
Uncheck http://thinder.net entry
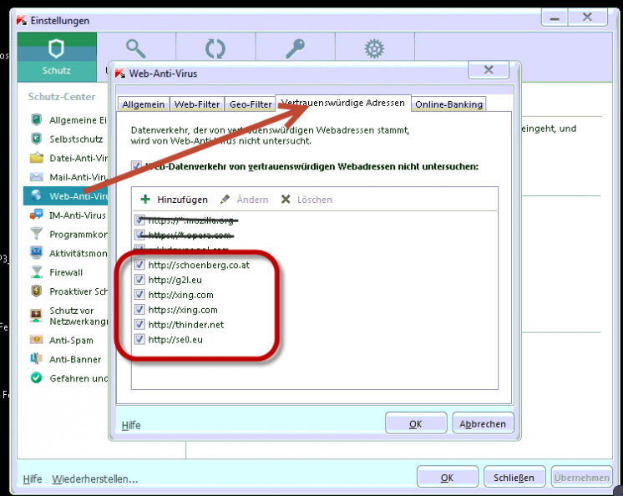(x=139, y=325)
